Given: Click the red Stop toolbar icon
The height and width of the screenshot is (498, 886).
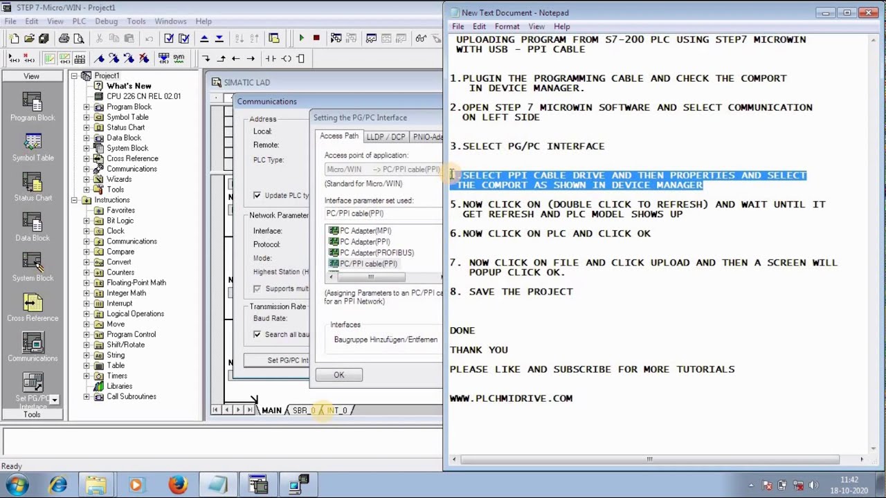Looking at the screenshot, I should pos(316,39).
